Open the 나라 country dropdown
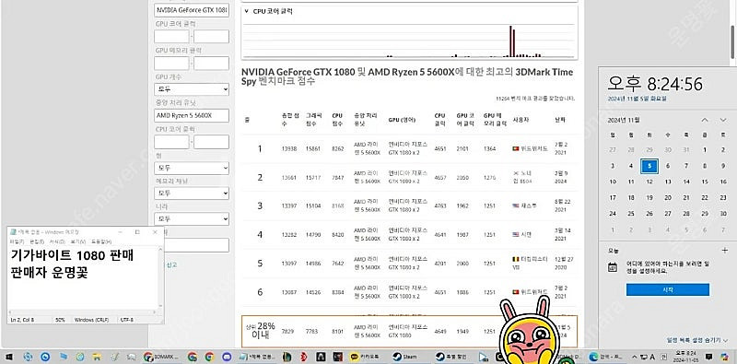Screen dimensions: 737x364 point(192,219)
